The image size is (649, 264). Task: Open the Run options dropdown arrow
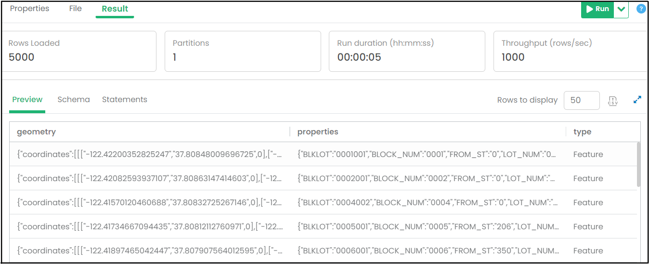[x=621, y=9]
